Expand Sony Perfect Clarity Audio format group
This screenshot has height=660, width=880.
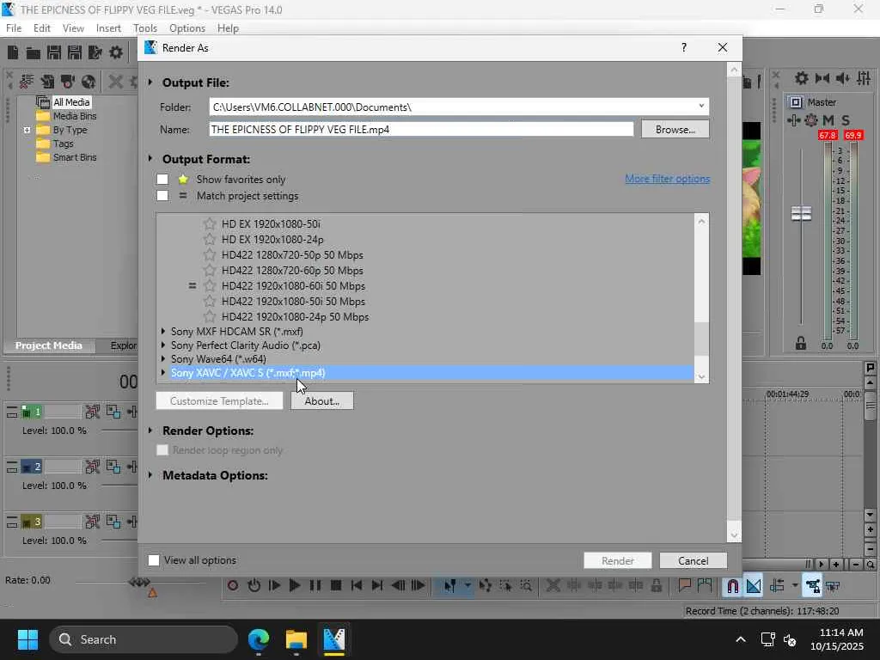pyautogui.click(x=163, y=345)
